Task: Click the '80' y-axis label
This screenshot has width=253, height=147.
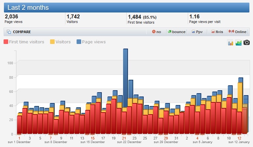Action: pos(11,77)
